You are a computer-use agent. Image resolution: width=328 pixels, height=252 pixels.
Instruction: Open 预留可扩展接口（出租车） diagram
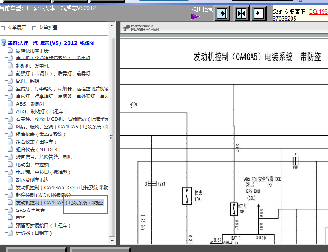tap(43, 225)
